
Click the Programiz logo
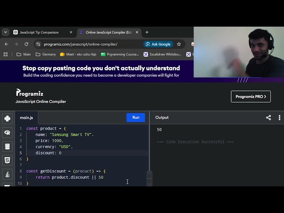[30, 93]
